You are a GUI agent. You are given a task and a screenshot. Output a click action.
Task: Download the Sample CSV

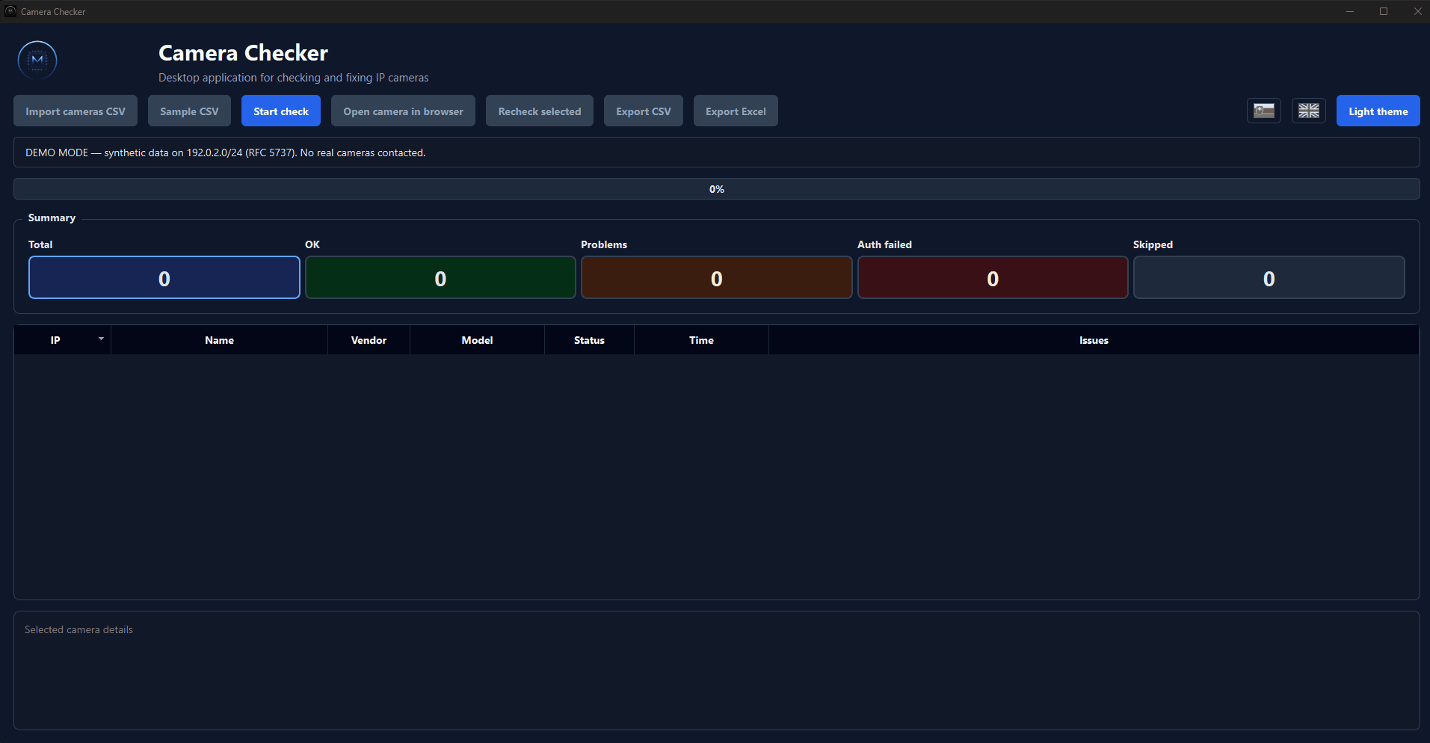click(189, 111)
